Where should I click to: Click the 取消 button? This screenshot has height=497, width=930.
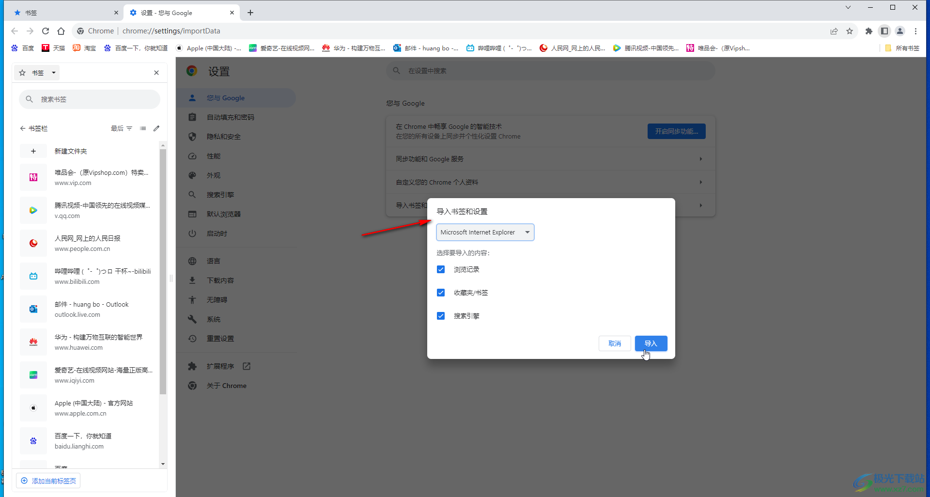[615, 343]
